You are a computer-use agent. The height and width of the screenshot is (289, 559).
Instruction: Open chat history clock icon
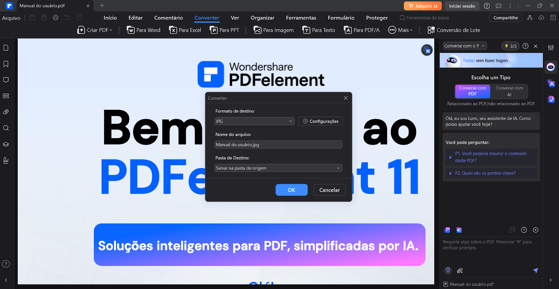524,230
